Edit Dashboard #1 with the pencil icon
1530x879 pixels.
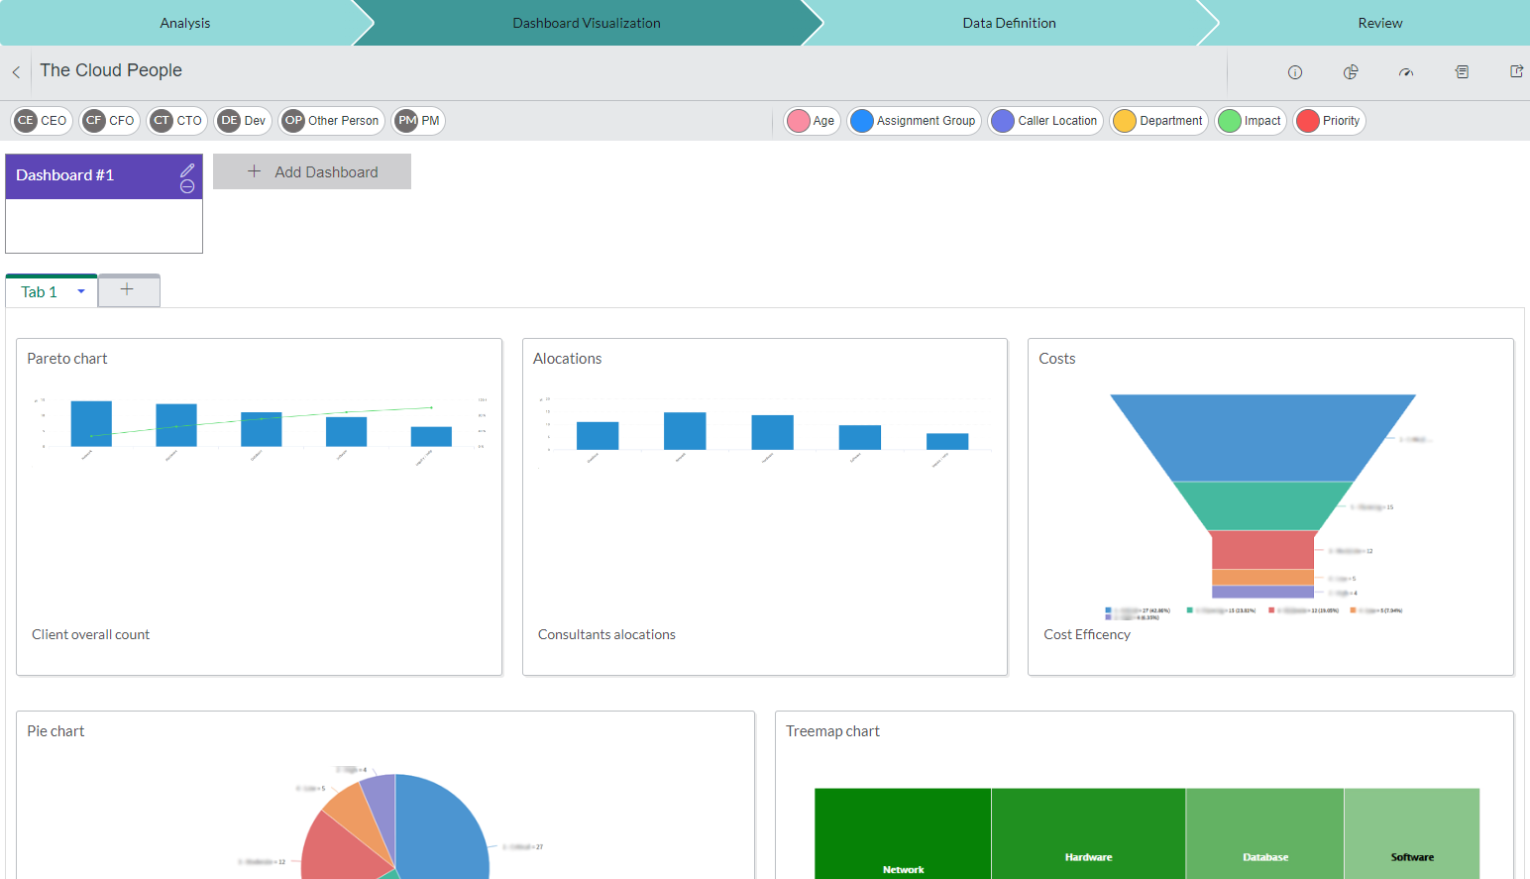187,169
